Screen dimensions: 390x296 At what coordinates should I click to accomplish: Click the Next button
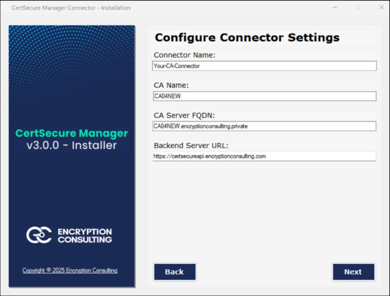pyautogui.click(x=353, y=272)
